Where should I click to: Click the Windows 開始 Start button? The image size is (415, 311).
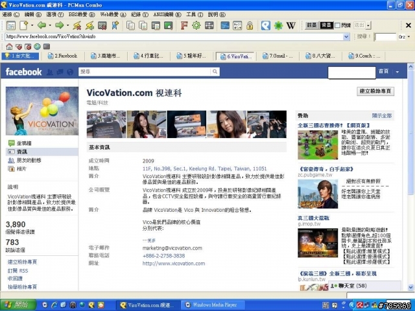(x=18, y=305)
